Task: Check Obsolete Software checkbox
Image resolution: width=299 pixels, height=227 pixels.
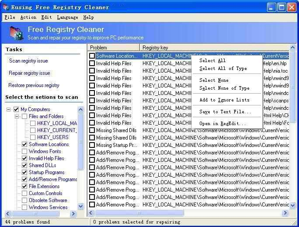Action: tap(24, 200)
